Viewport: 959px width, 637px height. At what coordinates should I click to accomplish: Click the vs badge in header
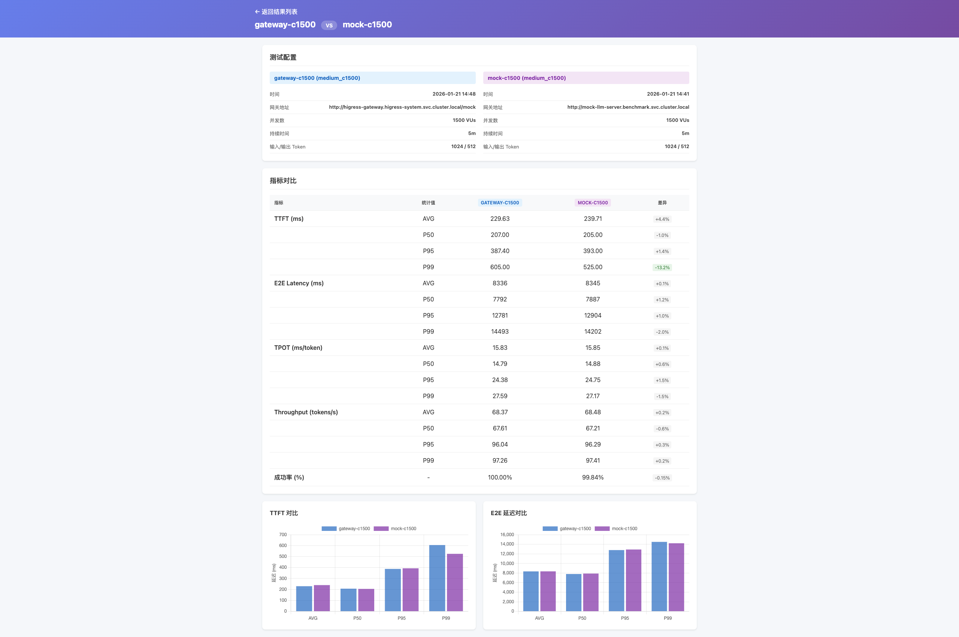pos(329,25)
